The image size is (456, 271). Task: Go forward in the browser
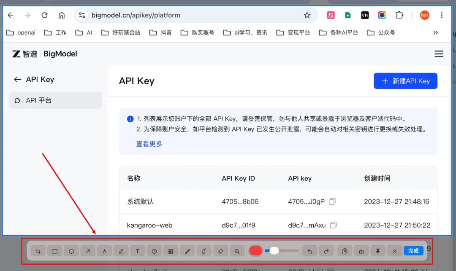[x=27, y=15]
